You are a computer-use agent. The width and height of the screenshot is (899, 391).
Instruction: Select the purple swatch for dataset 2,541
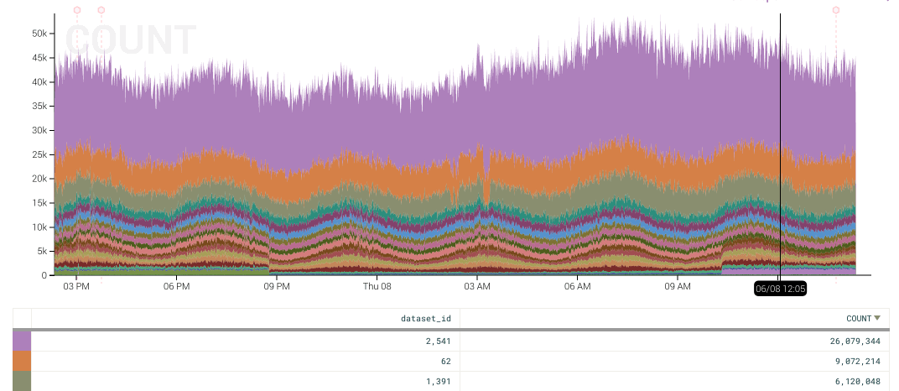coord(22,341)
